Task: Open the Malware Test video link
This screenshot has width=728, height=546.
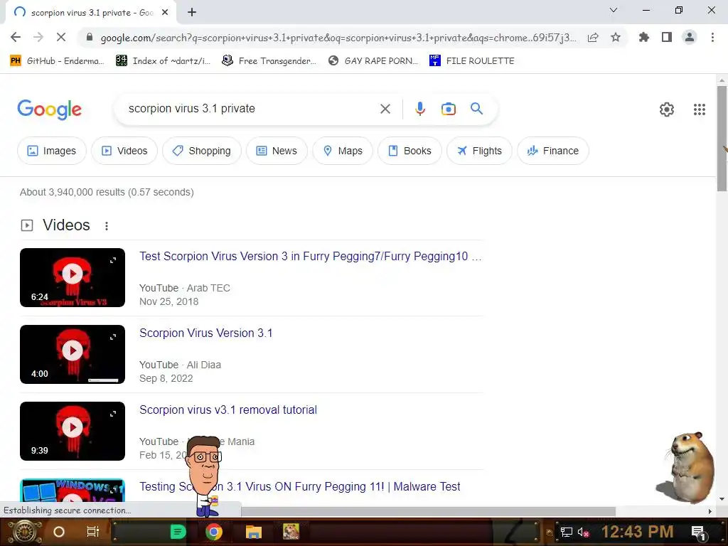Action: [x=300, y=486]
